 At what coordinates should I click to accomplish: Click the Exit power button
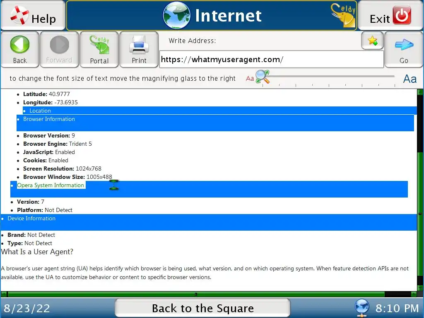(x=390, y=15)
